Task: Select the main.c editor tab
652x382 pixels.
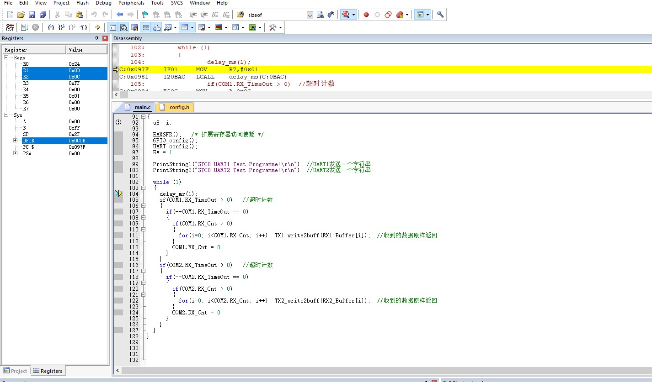Action: click(139, 107)
